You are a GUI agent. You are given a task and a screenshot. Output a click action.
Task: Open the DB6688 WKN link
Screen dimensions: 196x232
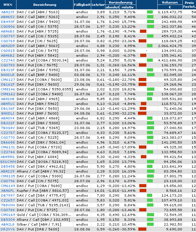(x=8, y=142)
